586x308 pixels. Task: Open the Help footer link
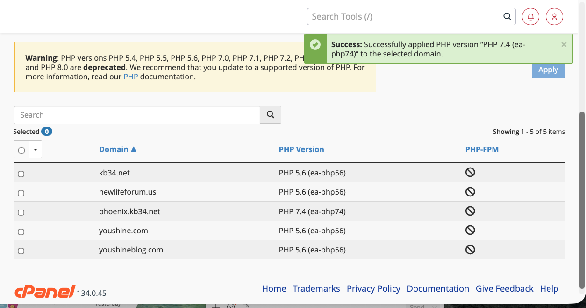[549, 288]
